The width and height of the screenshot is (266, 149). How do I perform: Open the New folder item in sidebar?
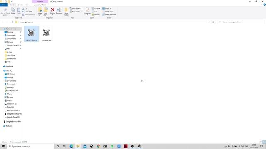point(11,55)
